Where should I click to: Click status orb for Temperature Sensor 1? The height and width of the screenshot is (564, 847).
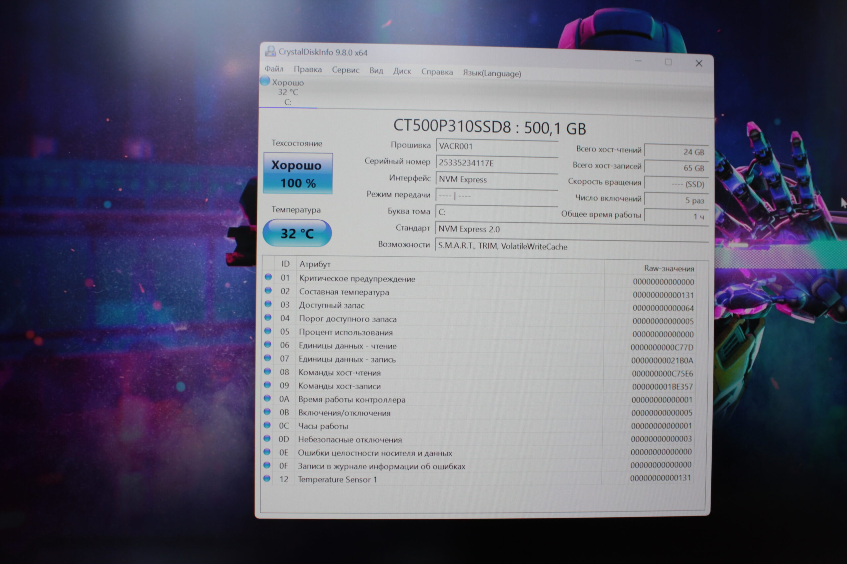tap(266, 478)
